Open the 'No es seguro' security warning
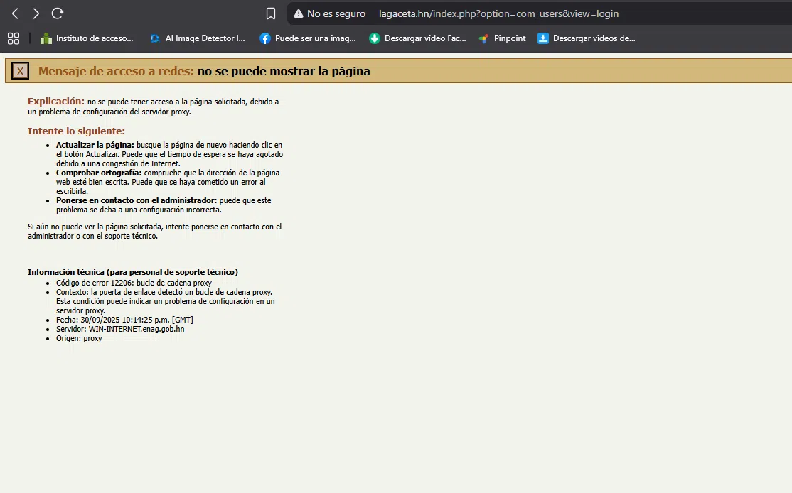The width and height of the screenshot is (792, 493). coord(330,13)
